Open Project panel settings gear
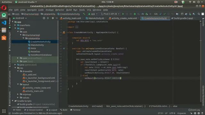This screenshot has width=205, height=115. [x=53, y=18]
